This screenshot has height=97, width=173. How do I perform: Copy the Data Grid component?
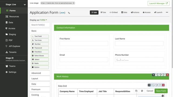[x=161, y=85]
